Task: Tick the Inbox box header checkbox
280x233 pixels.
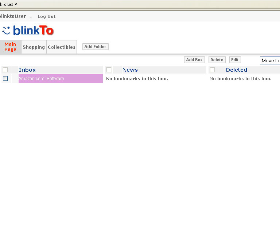Action: (5, 70)
